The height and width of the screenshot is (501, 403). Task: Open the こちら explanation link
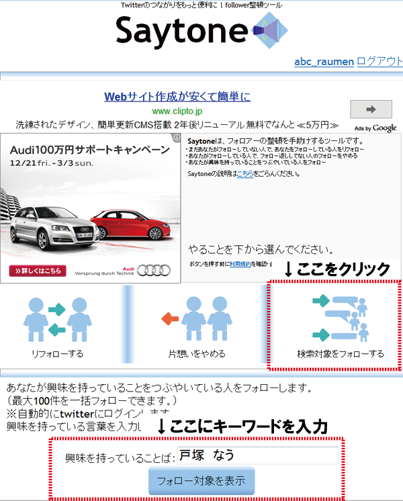pyautogui.click(x=244, y=174)
